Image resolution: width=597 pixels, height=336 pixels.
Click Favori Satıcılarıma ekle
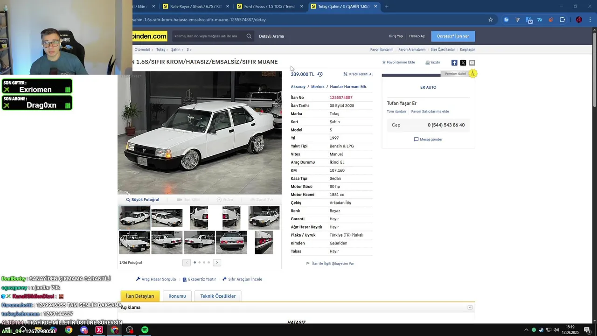click(430, 112)
